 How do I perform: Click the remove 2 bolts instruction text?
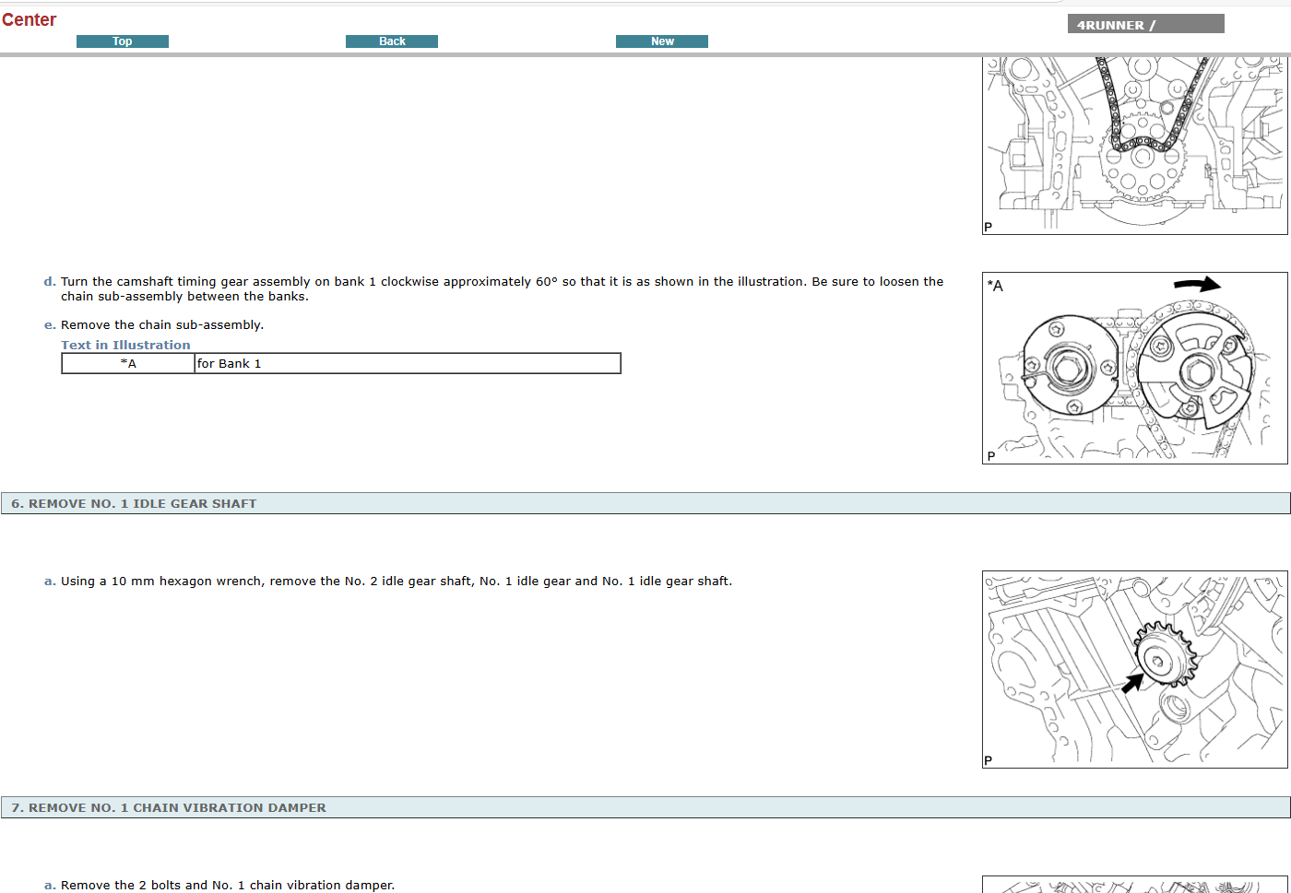(x=227, y=885)
